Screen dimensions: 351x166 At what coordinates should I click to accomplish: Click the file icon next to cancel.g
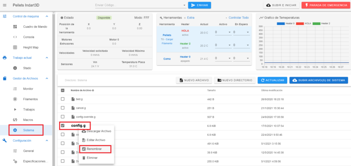click(x=73, y=108)
